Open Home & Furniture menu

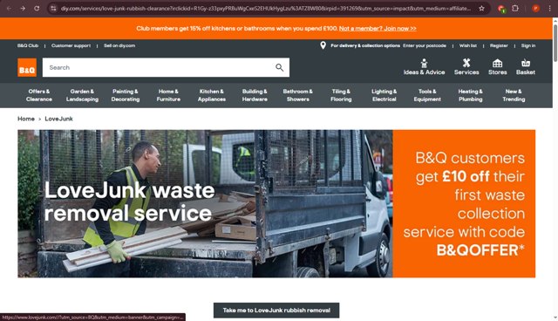click(168, 95)
